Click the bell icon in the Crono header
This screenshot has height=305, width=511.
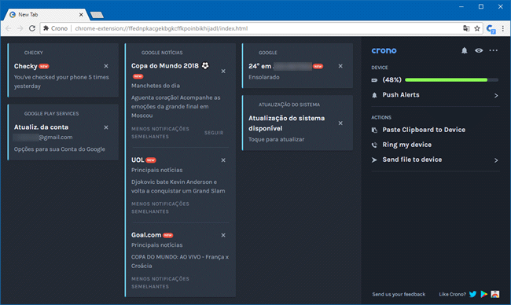464,50
